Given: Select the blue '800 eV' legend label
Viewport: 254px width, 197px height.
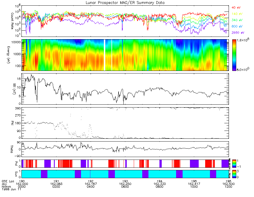Looking at the screenshot, I should (237, 26).
